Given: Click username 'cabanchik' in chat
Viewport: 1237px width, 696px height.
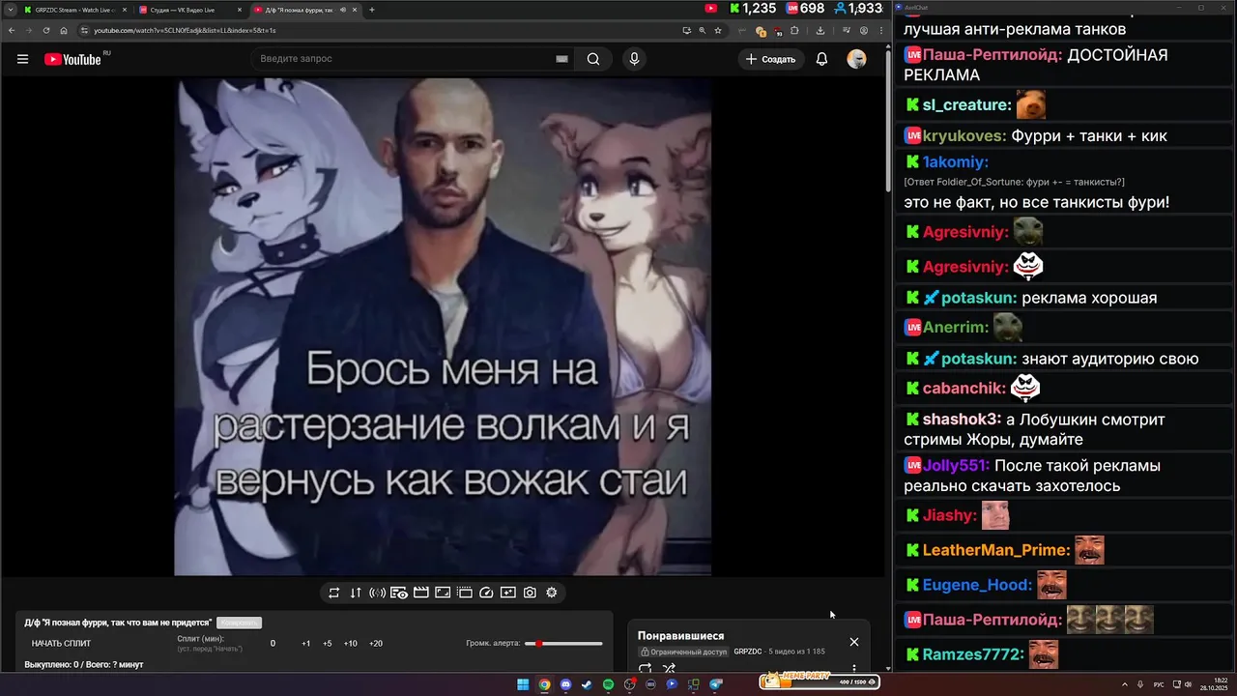Looking at the screenshot, I should [964, 388].
